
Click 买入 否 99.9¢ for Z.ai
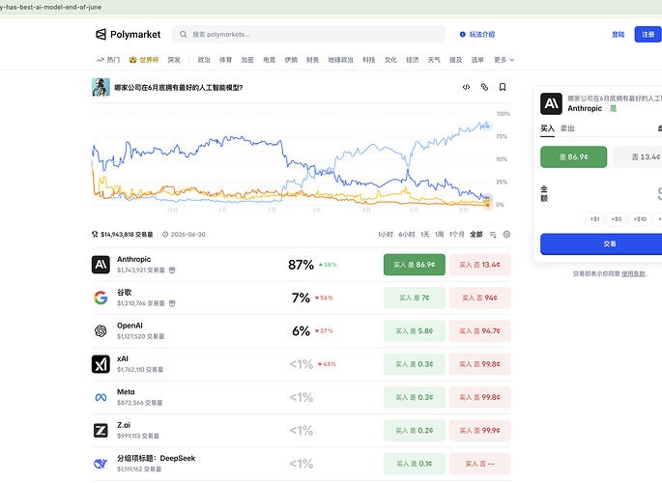(x=479, y=431)
